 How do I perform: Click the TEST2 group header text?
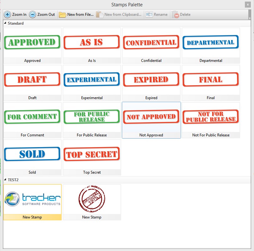point(13,180)
